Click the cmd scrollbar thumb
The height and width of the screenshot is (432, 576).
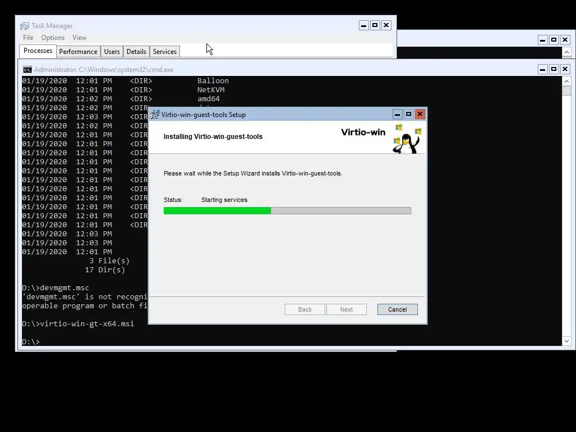pyautogui.click(x=566, y=91)
